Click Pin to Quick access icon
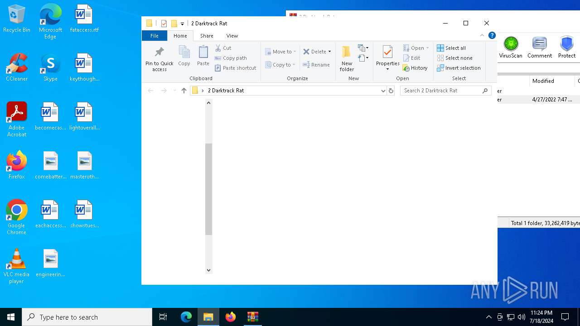Screen dimensions: 580x326 (x=159, y=51)
